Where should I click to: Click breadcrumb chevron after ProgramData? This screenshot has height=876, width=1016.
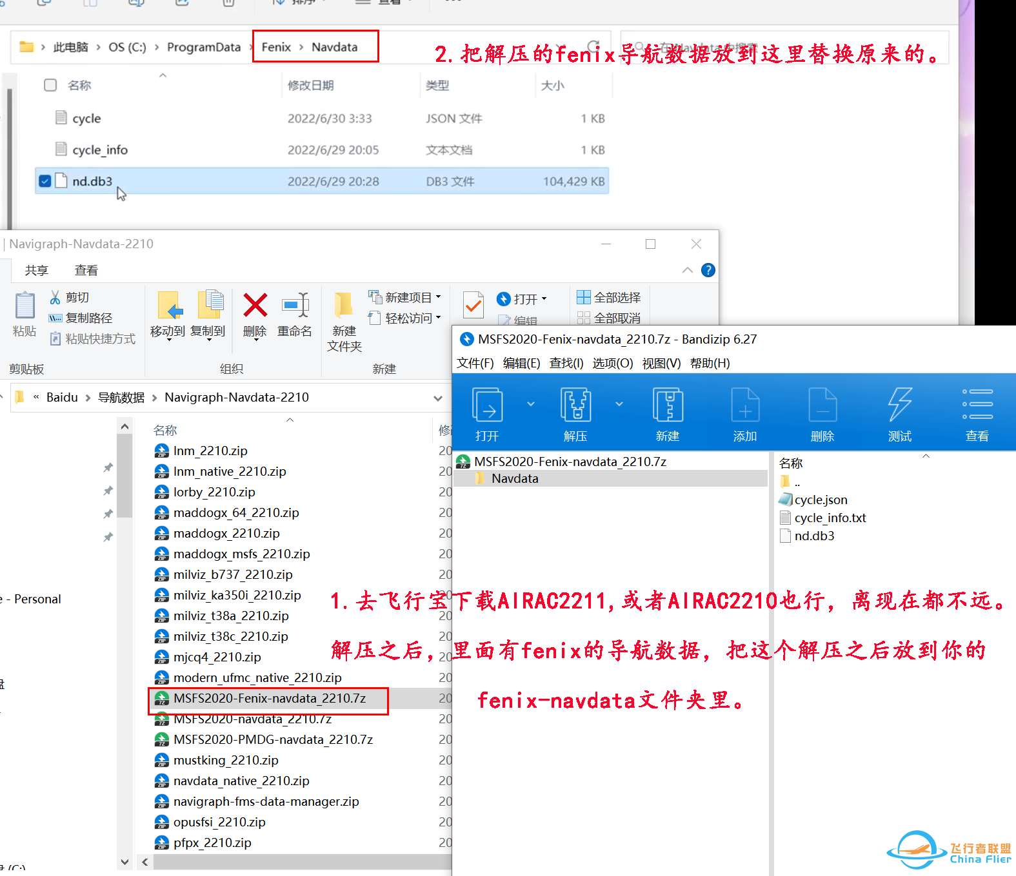250,47
